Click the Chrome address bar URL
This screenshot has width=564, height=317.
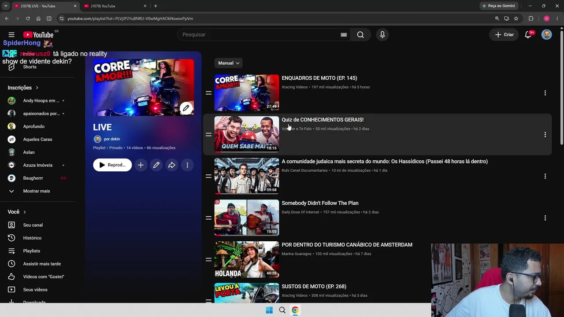[130, 18]
